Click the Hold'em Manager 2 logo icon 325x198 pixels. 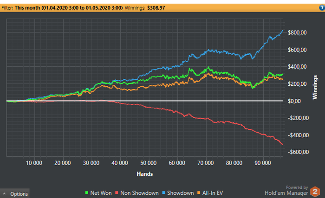[x=315, y=192]
